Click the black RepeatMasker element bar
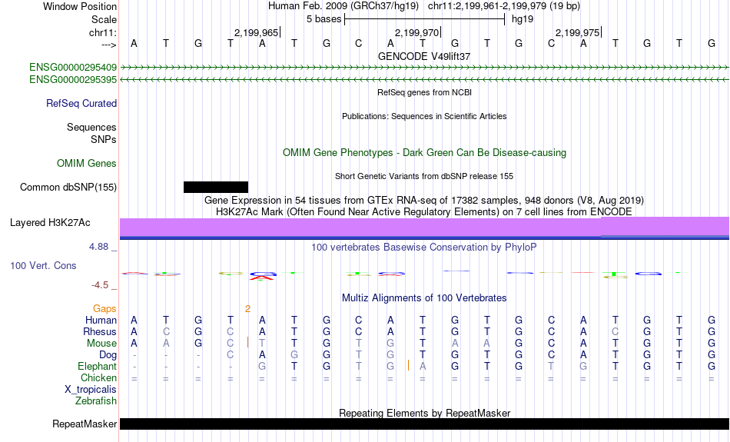This screenshot has width=730, height=442. point(425,424)
